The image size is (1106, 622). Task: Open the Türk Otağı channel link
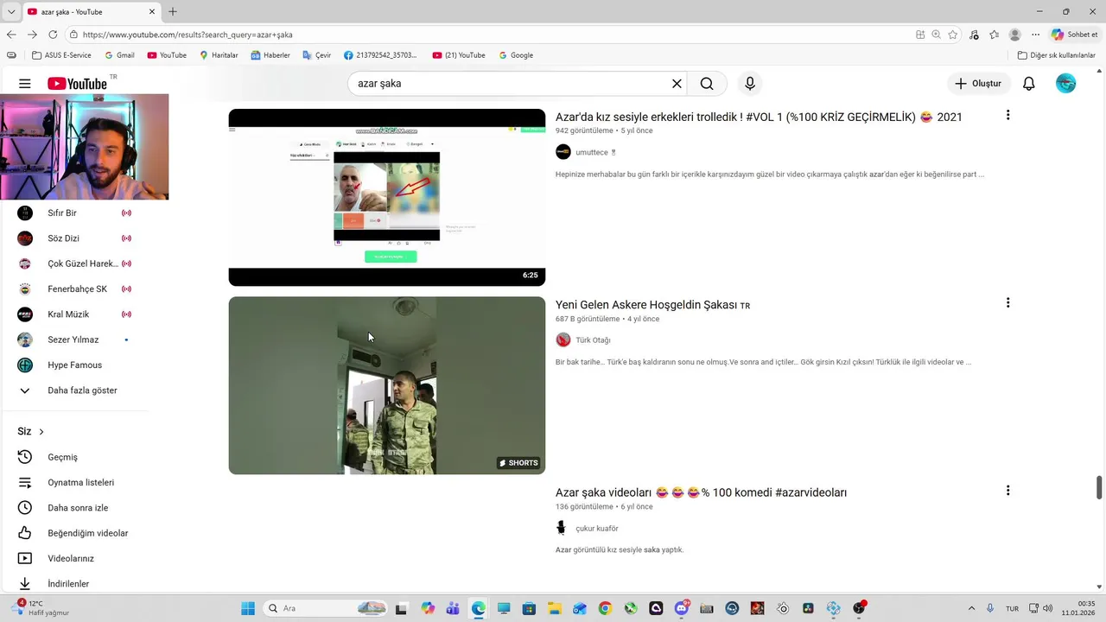[593, 340]
